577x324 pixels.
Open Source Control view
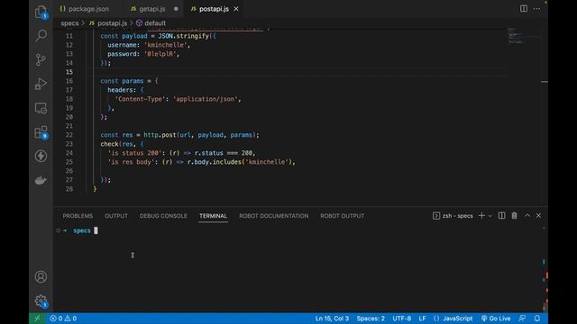pos(41,59)
